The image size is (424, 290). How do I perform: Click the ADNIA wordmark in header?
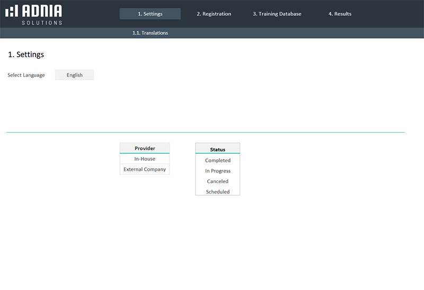pyautogui.click(x=42, y=11)
